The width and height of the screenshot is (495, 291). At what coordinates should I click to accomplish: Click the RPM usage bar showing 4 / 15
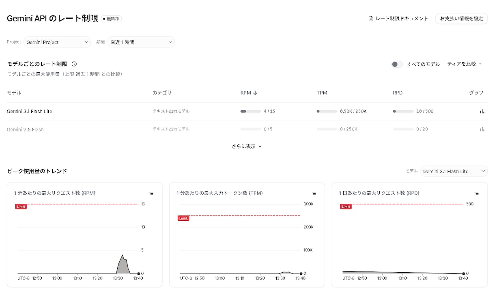[x=251, y=111]
